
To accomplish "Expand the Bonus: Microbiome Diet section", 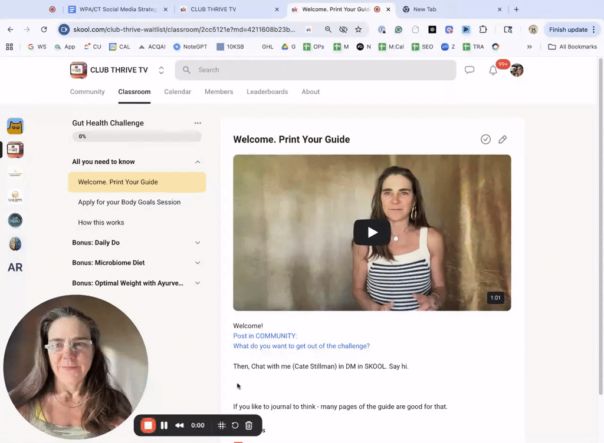I will pyautogui.click(x=198, y=263).
